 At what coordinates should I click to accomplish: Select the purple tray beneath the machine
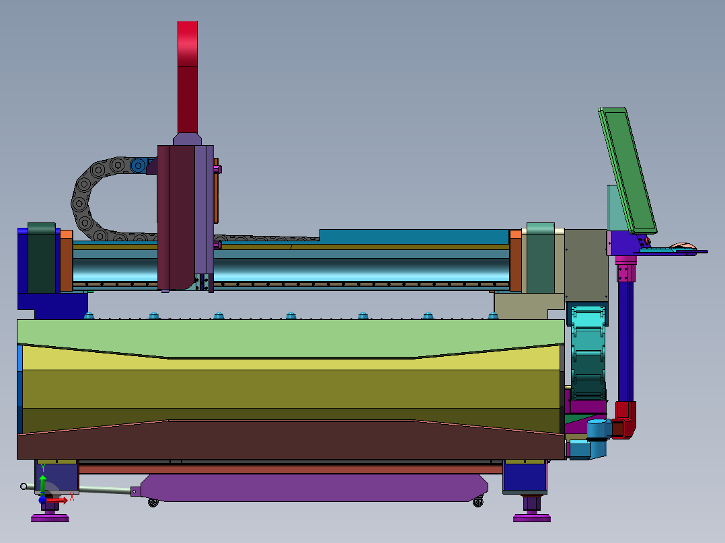[x=315, y=487]
